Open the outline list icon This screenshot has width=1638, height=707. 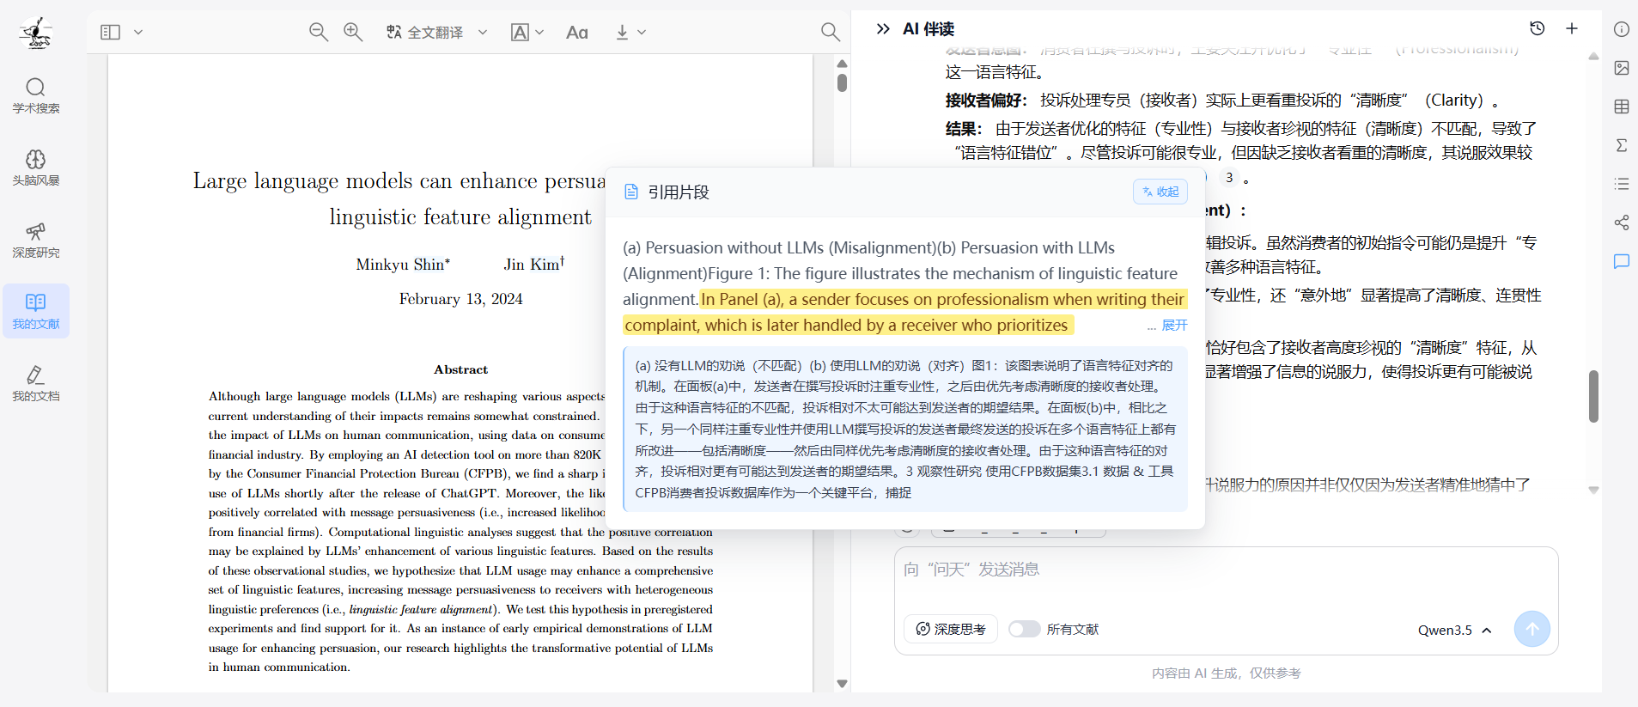click(1622, 184)
